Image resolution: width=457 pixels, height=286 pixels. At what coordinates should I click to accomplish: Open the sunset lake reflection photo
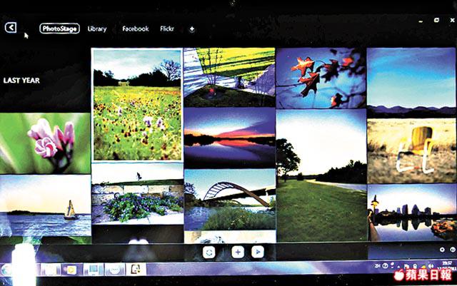230,138
